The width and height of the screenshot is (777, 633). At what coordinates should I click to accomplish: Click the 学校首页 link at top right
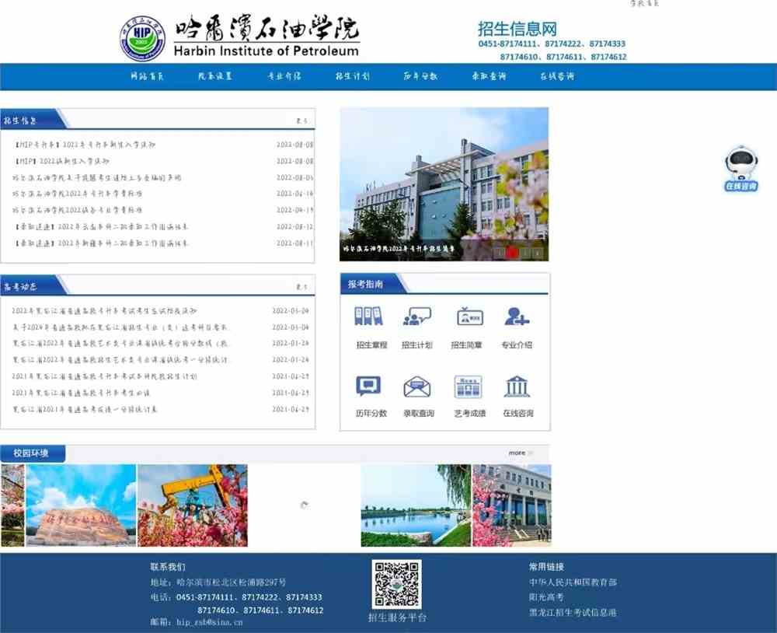(x=644, y=3)
